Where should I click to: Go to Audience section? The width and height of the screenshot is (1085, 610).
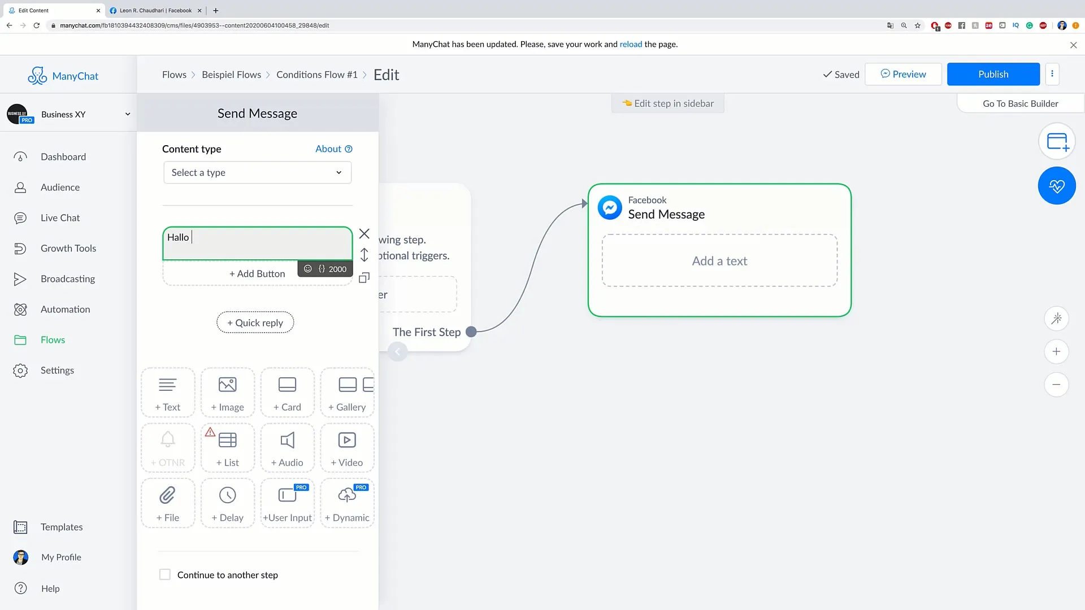[60, 188]
